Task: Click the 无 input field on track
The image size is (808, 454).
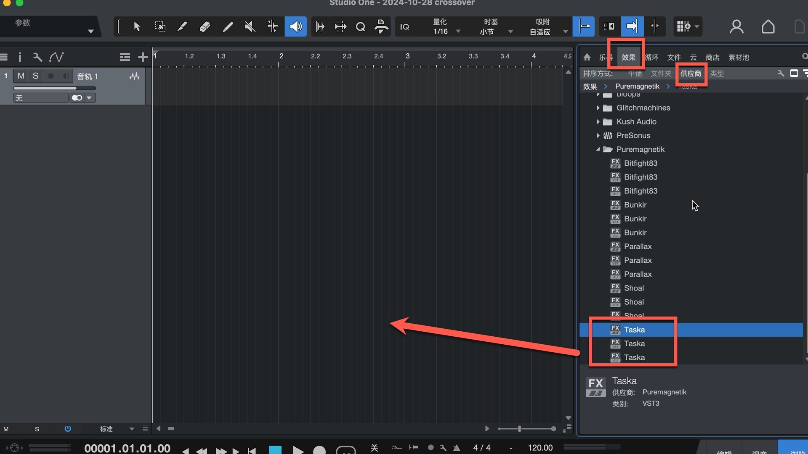Action: tap(41, 98)
